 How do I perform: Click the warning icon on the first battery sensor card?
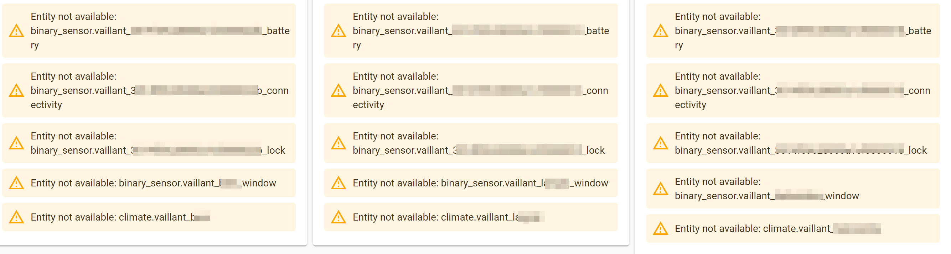tap(16, 31)
